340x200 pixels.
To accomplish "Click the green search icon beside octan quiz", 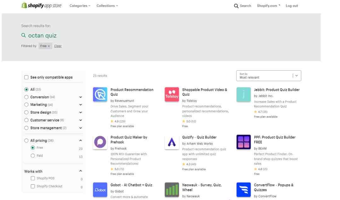I will coord(23,35).
